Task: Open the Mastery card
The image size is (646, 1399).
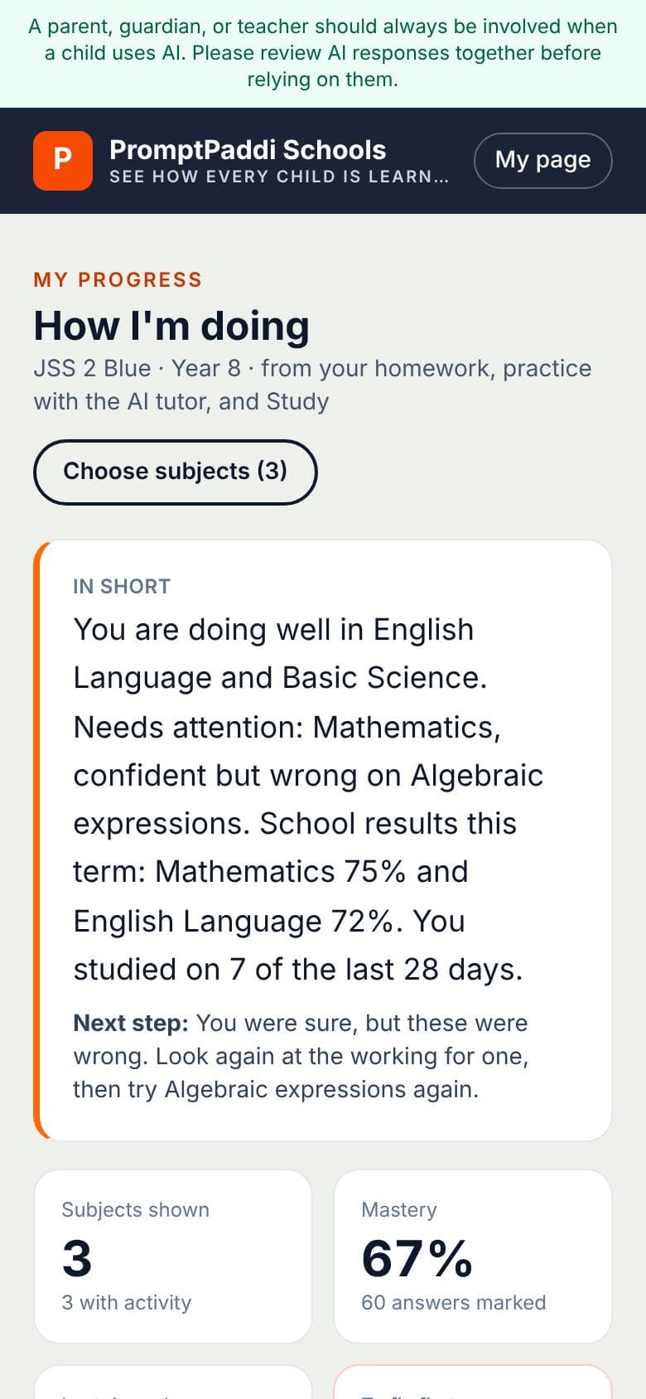Action: (x=473, y=1256)
